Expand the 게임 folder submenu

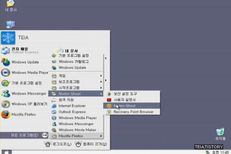[76, 76]
